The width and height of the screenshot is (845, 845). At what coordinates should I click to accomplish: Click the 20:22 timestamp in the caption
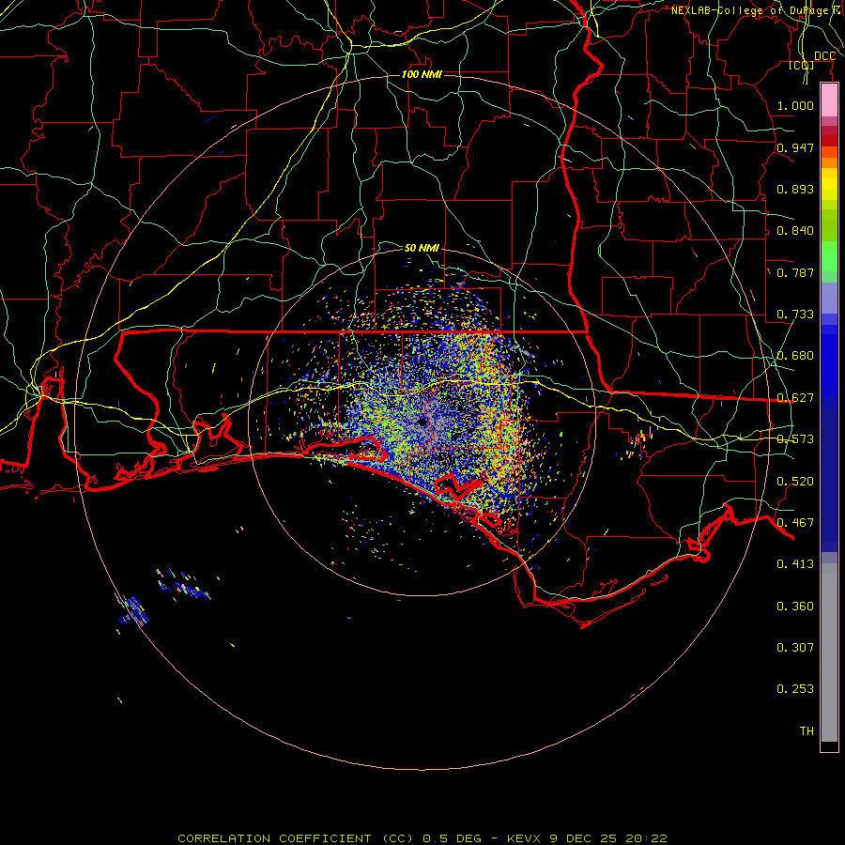click(646, 838)
